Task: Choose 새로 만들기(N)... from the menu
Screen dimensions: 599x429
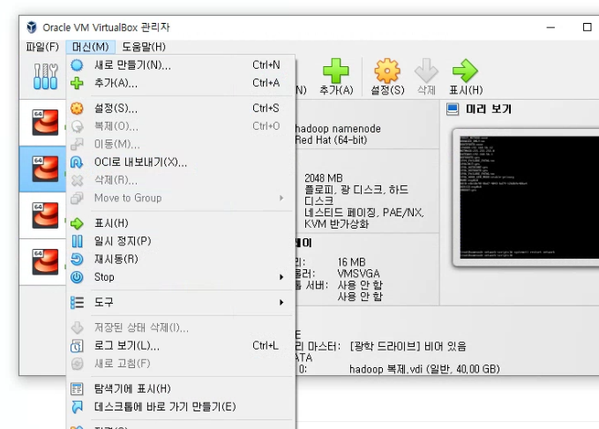Action: [x=181, y=65]
